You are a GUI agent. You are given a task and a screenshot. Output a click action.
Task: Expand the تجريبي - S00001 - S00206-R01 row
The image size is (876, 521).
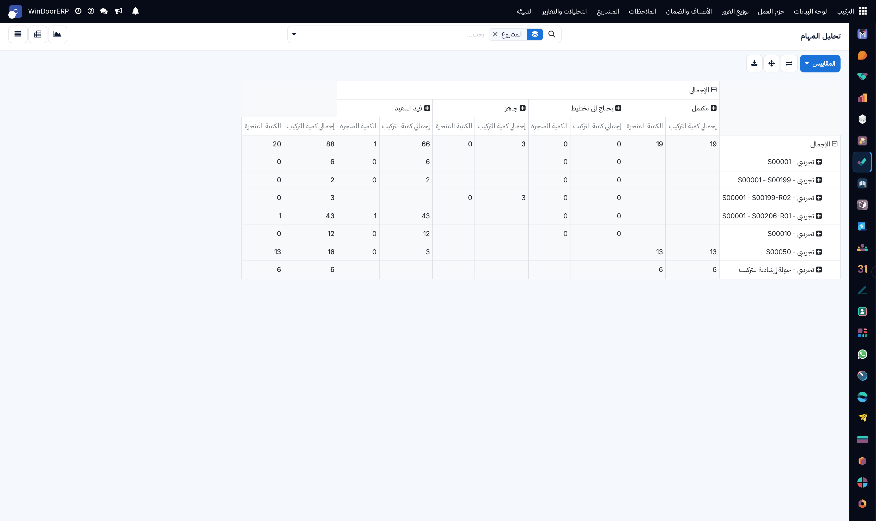[819, 216]
